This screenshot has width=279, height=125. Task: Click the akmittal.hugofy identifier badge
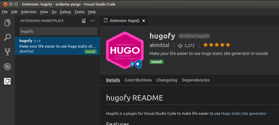click(194, 36)
